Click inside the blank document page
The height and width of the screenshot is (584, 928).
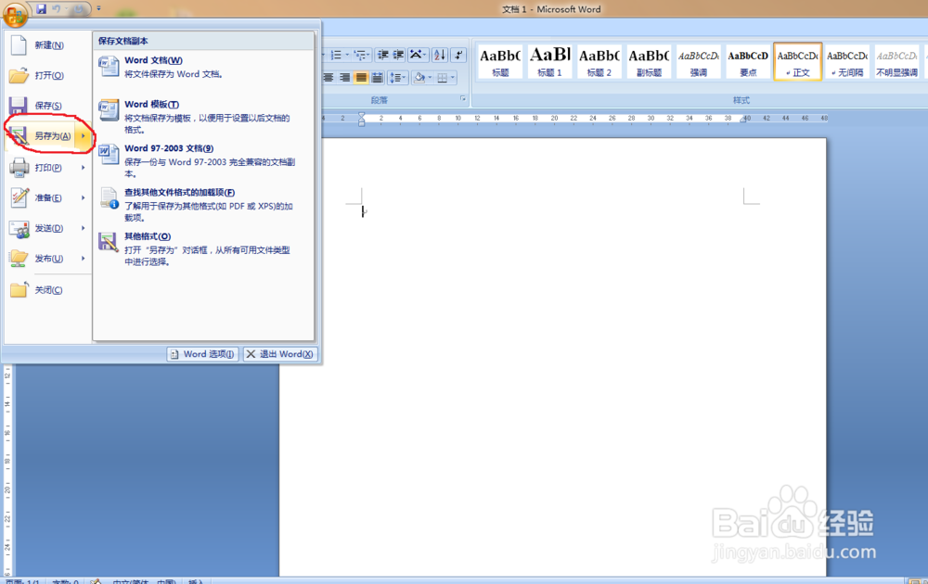[x=552, y=357]
